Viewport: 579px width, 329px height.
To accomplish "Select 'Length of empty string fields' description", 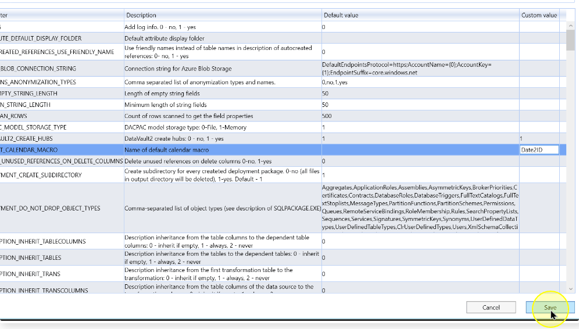I will coord(223,94).
